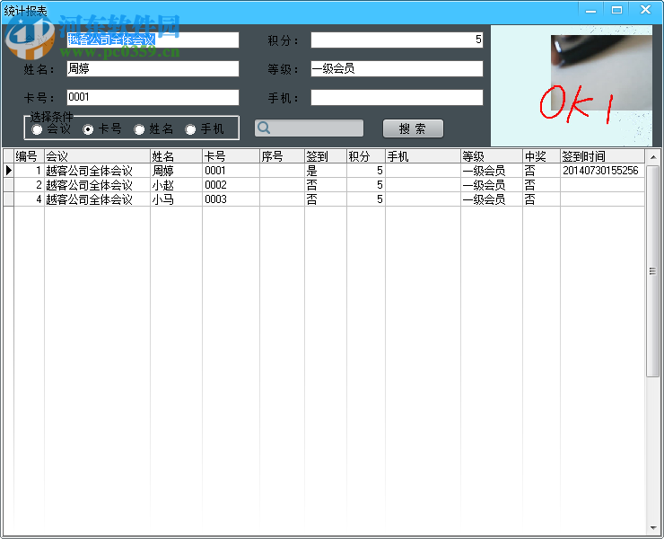Screen dimensions: 664x539
Task: Click card number cell 0001 in table
Action: (232, 171)
